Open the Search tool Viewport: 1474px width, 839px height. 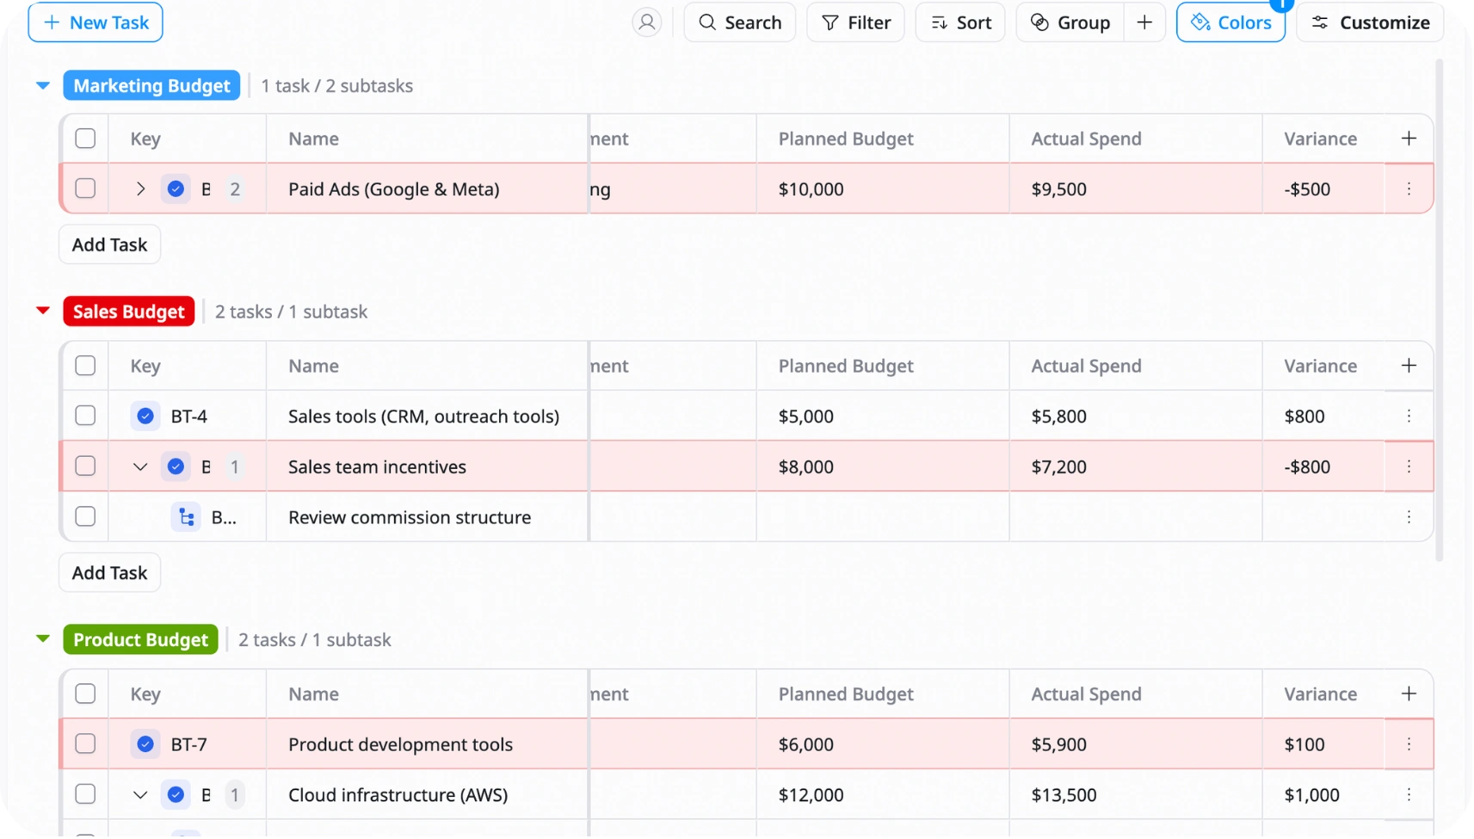(740, 22)
